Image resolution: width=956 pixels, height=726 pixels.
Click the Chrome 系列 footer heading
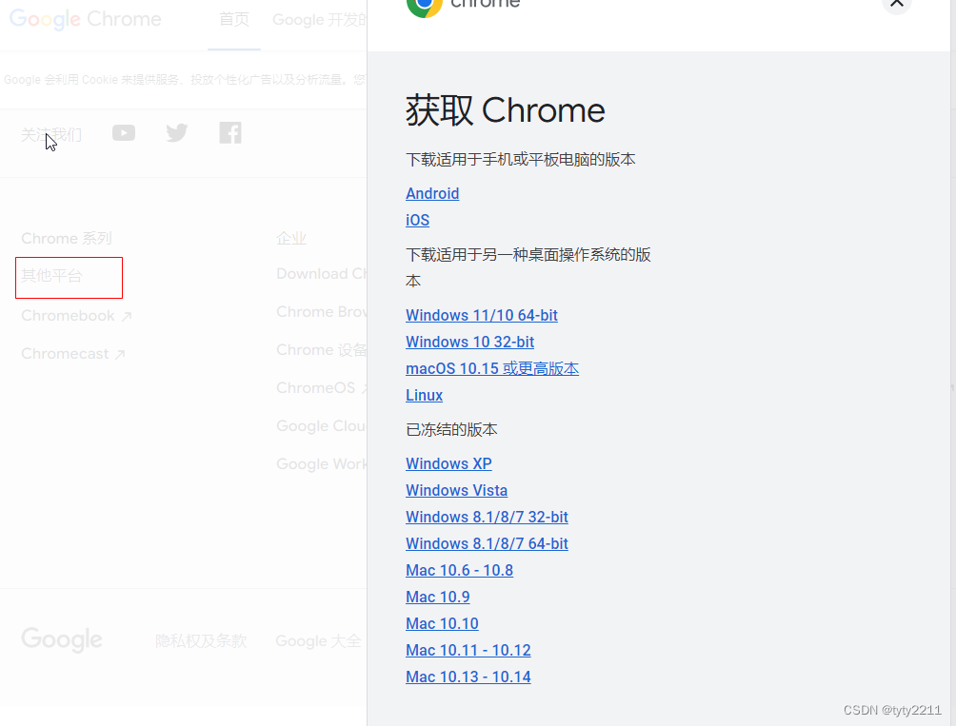[67, 238]
